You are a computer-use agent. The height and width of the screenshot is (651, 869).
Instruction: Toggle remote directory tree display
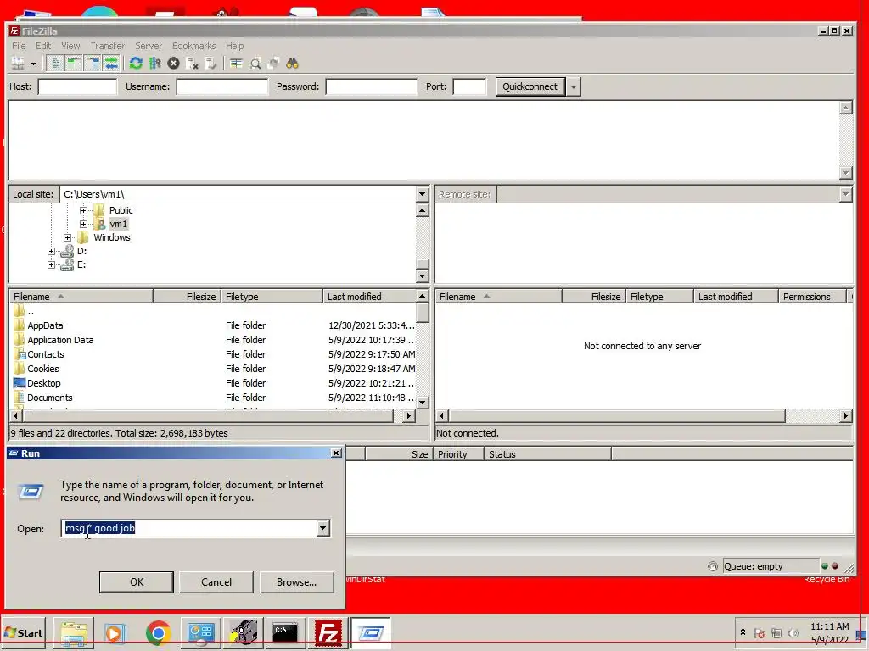click(93, 64)
